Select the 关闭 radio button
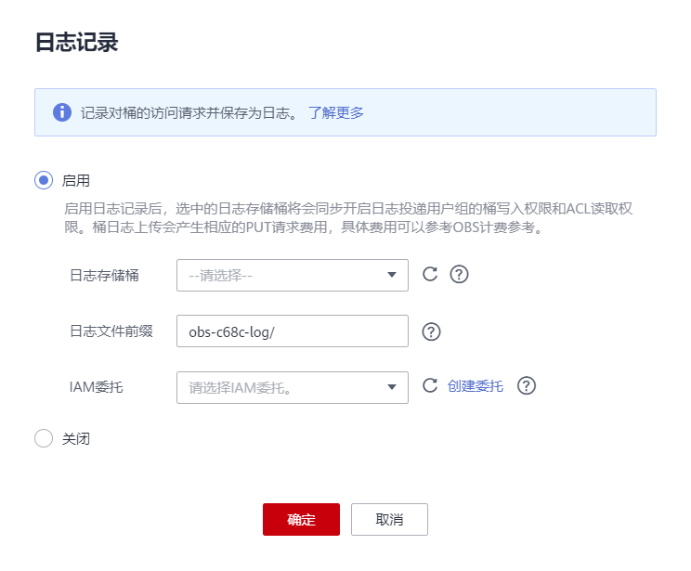Screen dimensions: 691x571 (44, 439)
